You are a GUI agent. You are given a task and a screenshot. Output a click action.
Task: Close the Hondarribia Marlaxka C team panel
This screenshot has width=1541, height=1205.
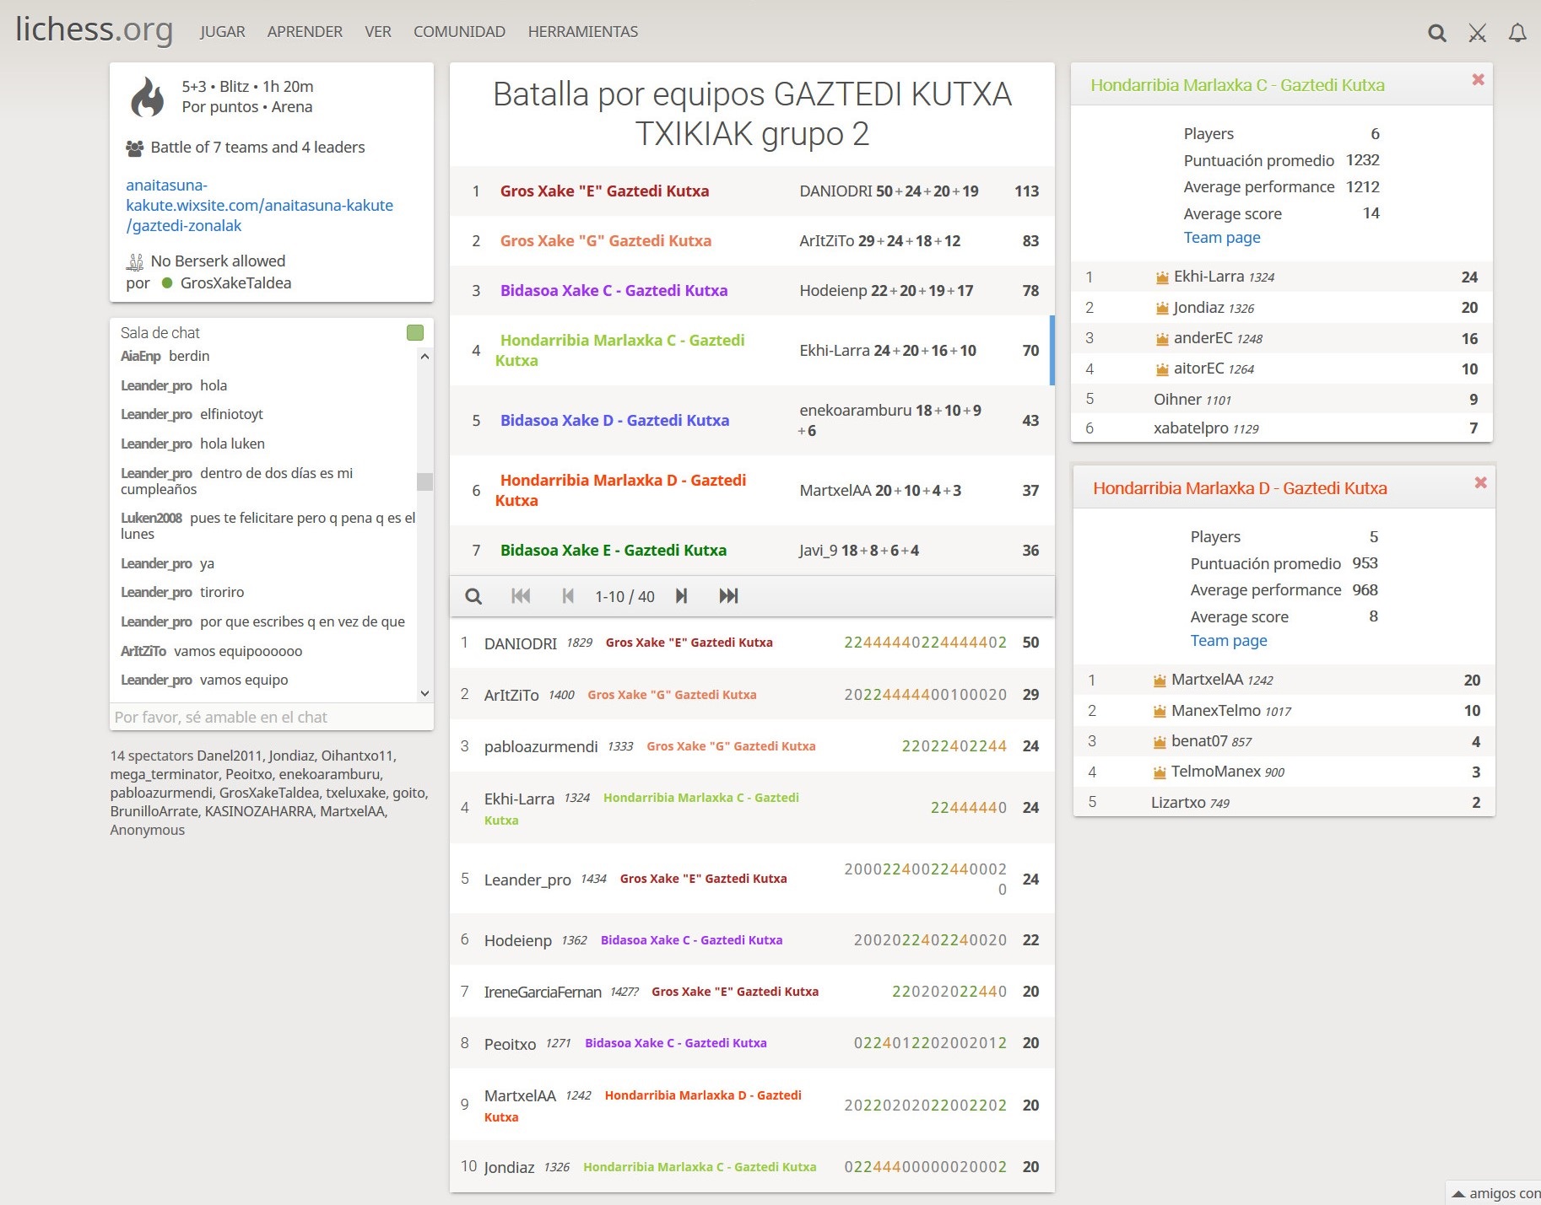(x=1478, y=80)
